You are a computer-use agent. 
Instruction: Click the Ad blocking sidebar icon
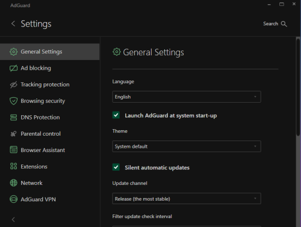13,68
